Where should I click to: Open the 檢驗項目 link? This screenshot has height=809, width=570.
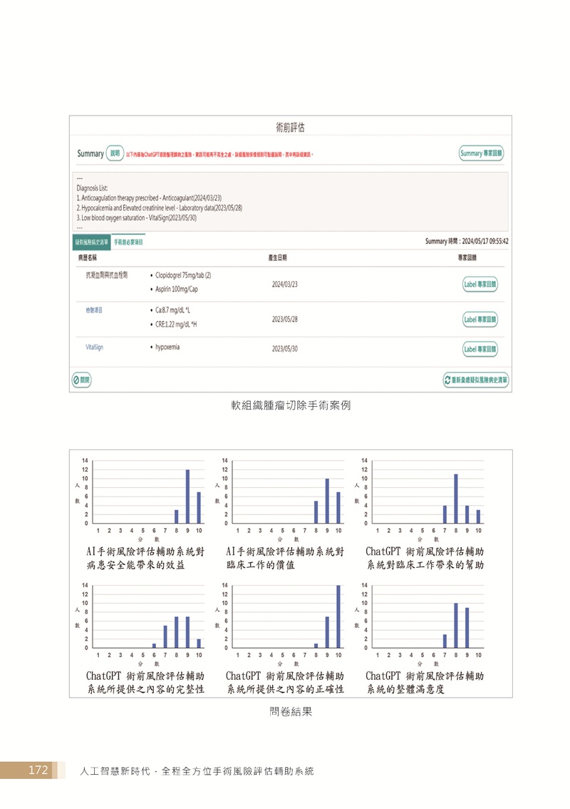pos(94,310)
